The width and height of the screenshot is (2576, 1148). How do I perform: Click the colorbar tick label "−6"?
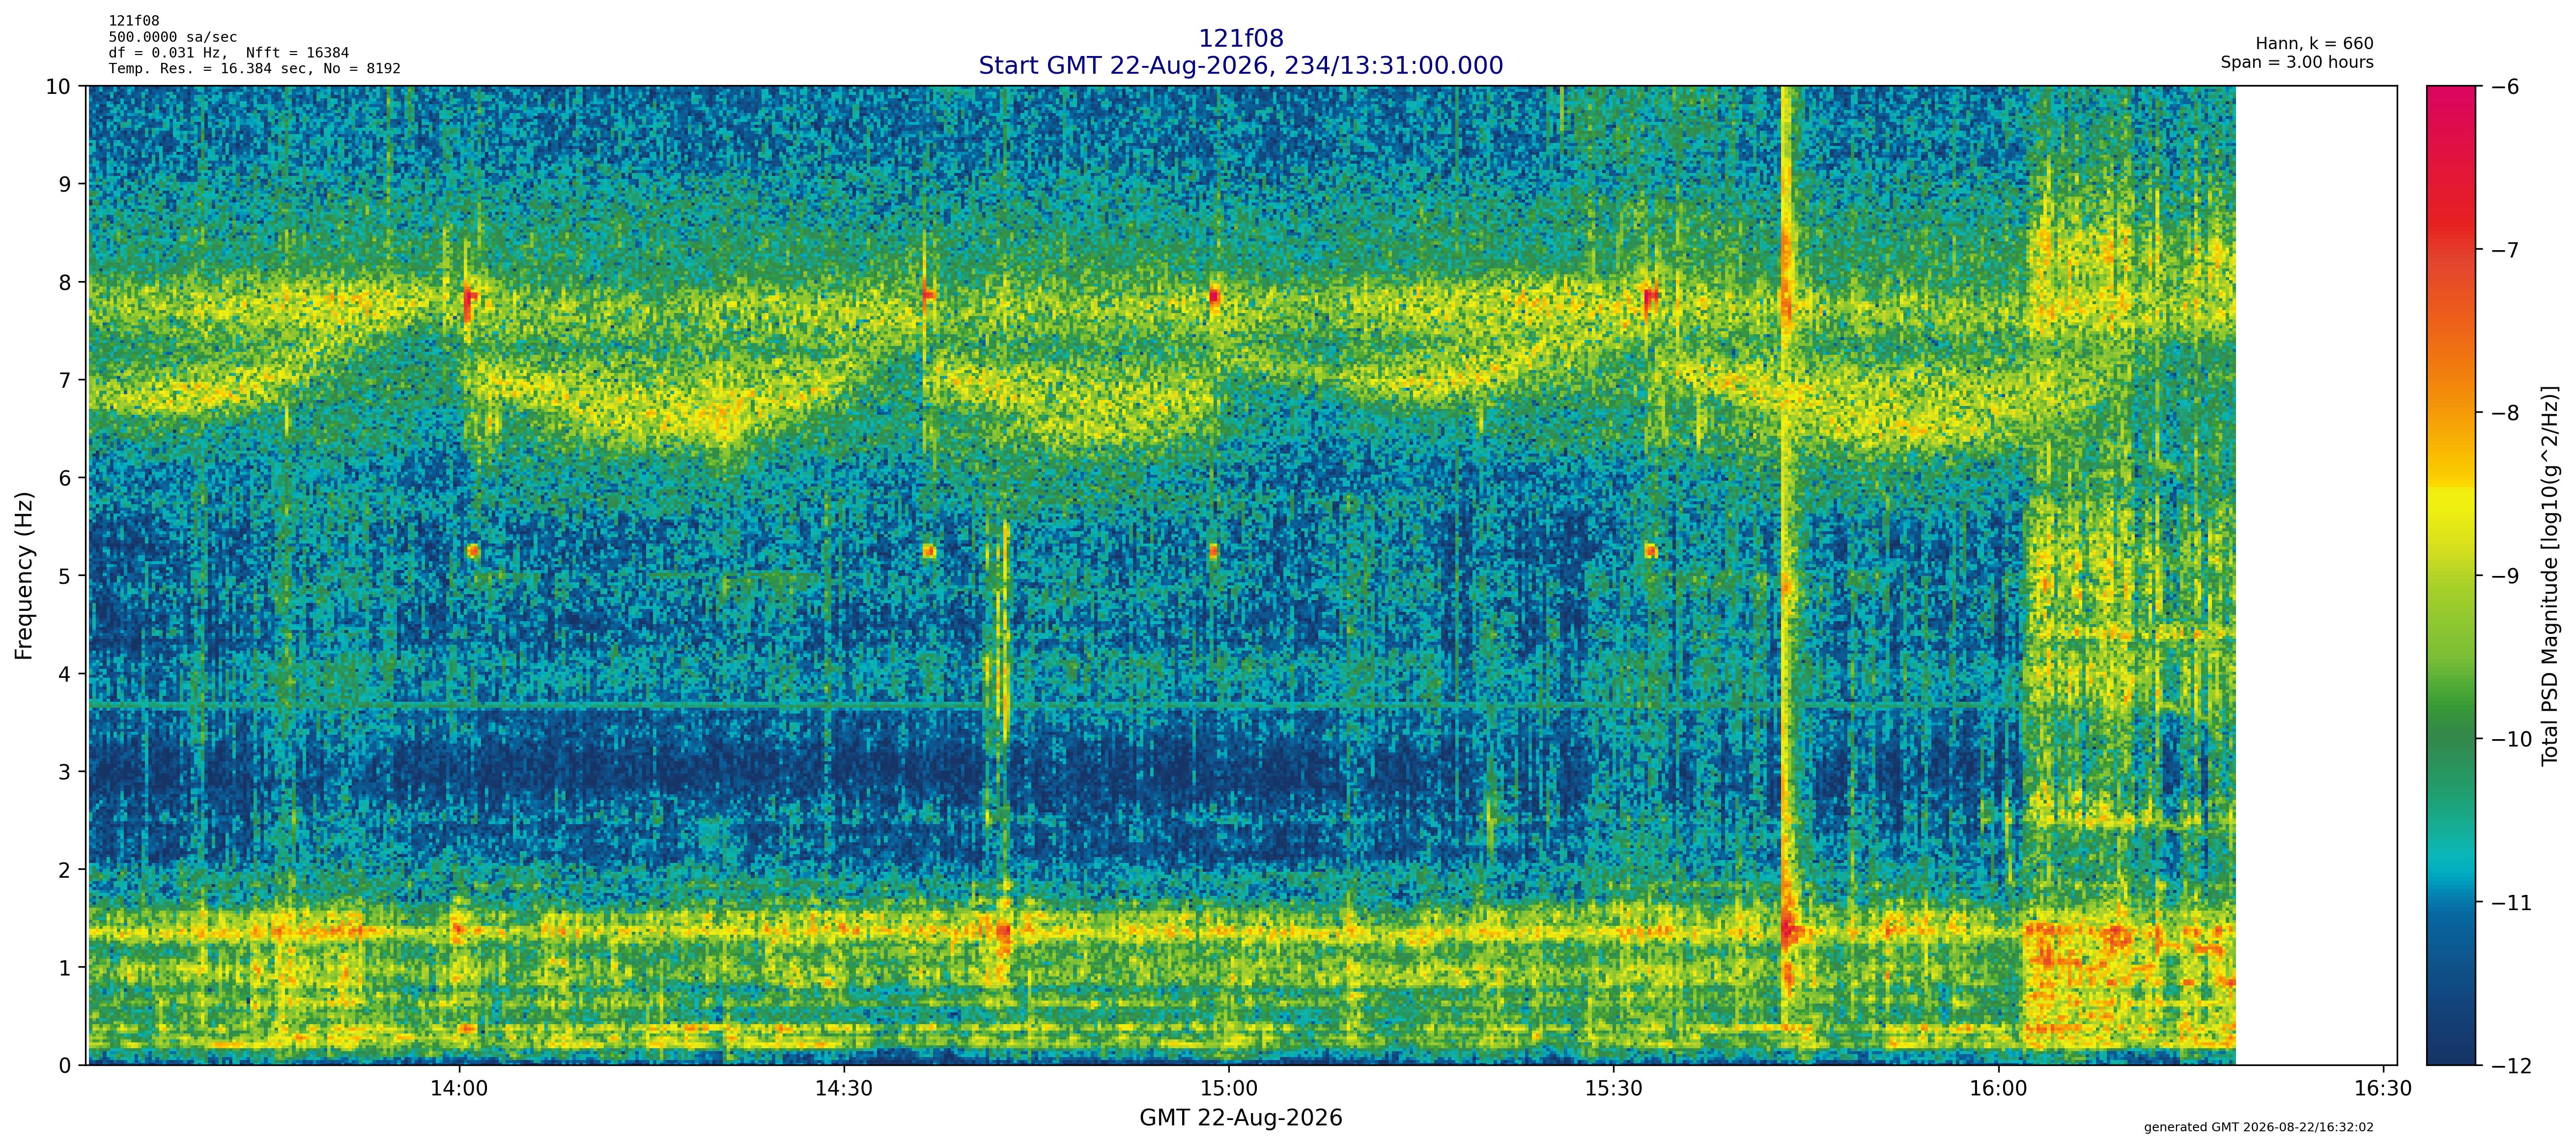point(2503,87)
